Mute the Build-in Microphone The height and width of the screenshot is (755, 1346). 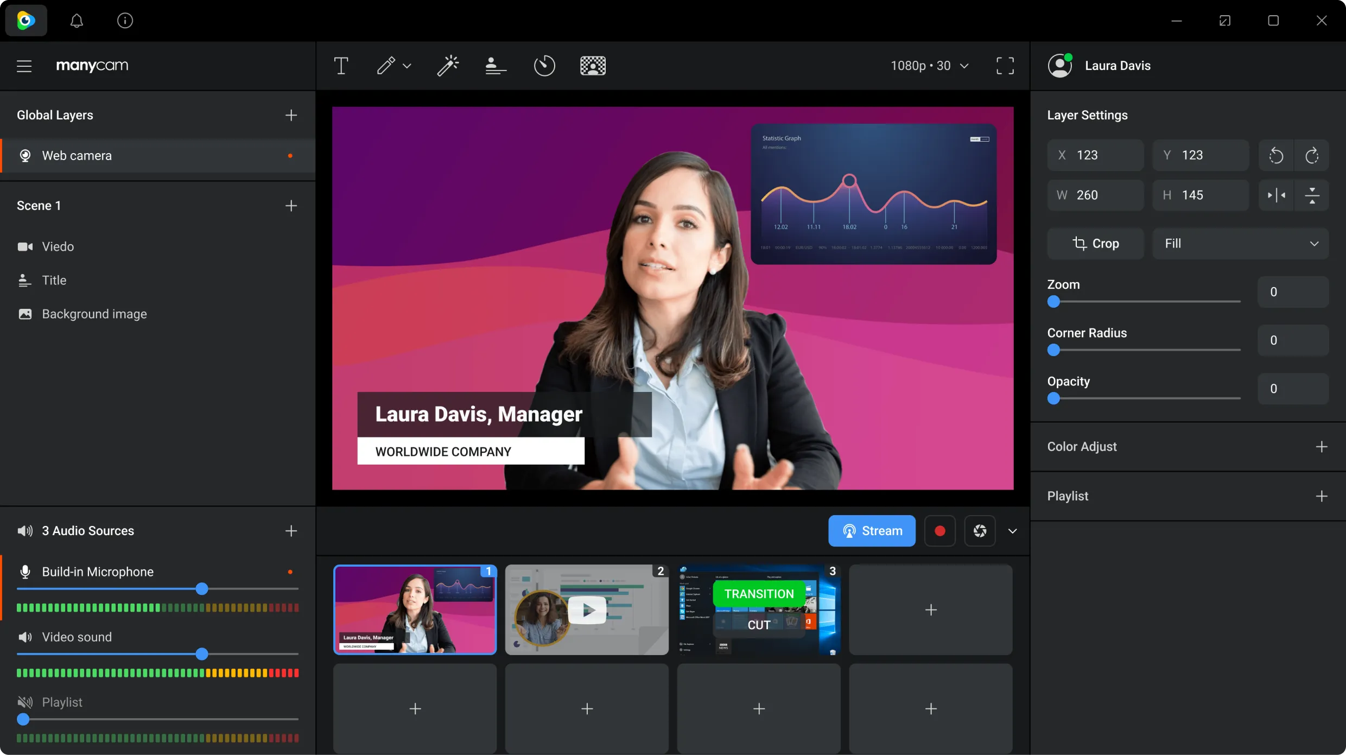tap(25, 571)
